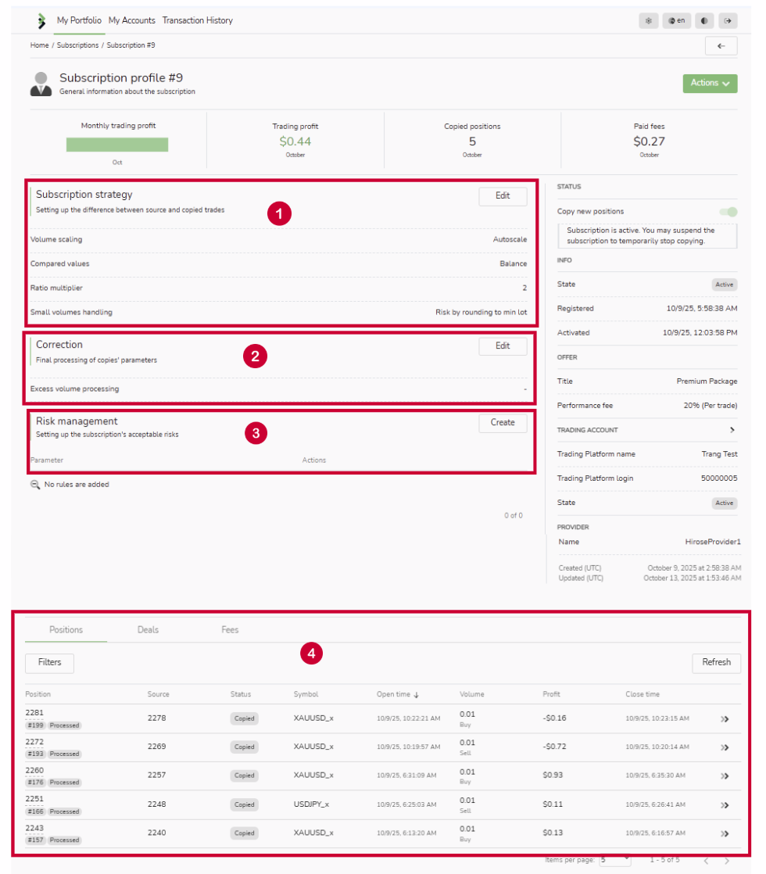
Task: Open details arrow for USDJPY_x position 2251
Action: pyautogui.click(x=725, y=804)
